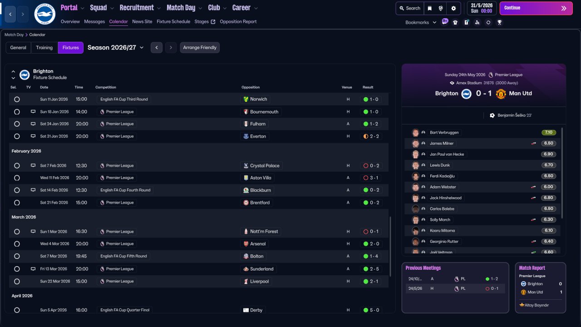
Task: Click the fixture list vertical scrollbar
Action: 390,247
